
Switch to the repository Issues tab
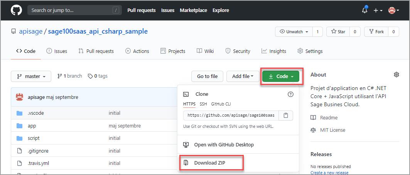pyautogui.click(x=56, y=51)
